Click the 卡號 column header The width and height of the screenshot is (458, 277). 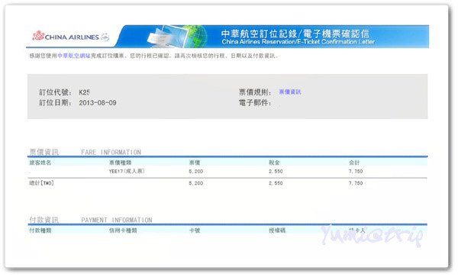click(195, 230)
